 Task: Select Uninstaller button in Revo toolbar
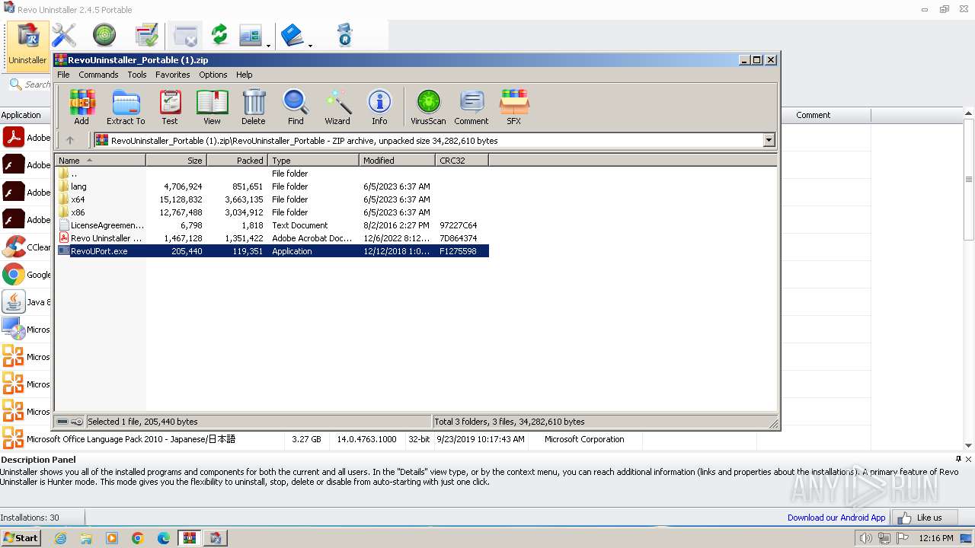coord(27,46)
